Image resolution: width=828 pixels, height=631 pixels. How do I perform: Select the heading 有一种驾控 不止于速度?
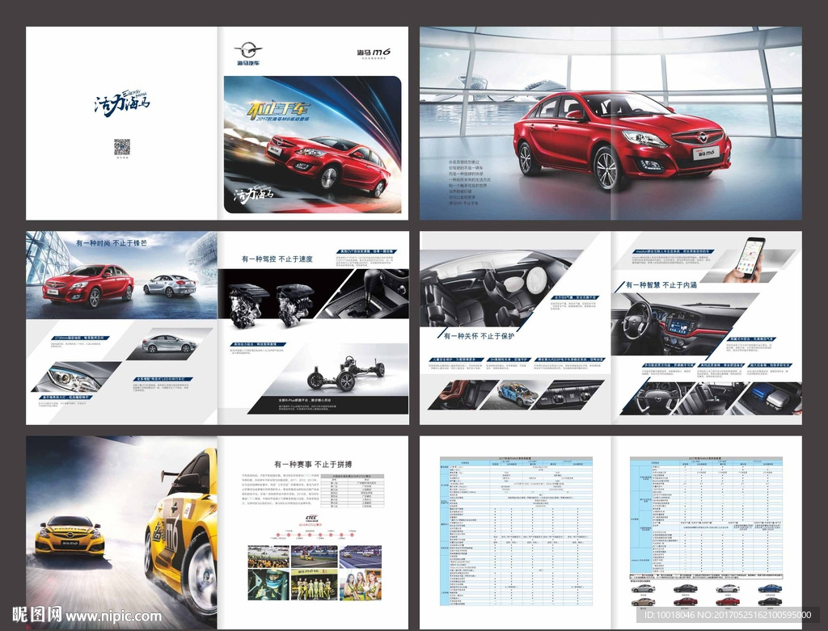pyautogui.click(x=277, y=259)
